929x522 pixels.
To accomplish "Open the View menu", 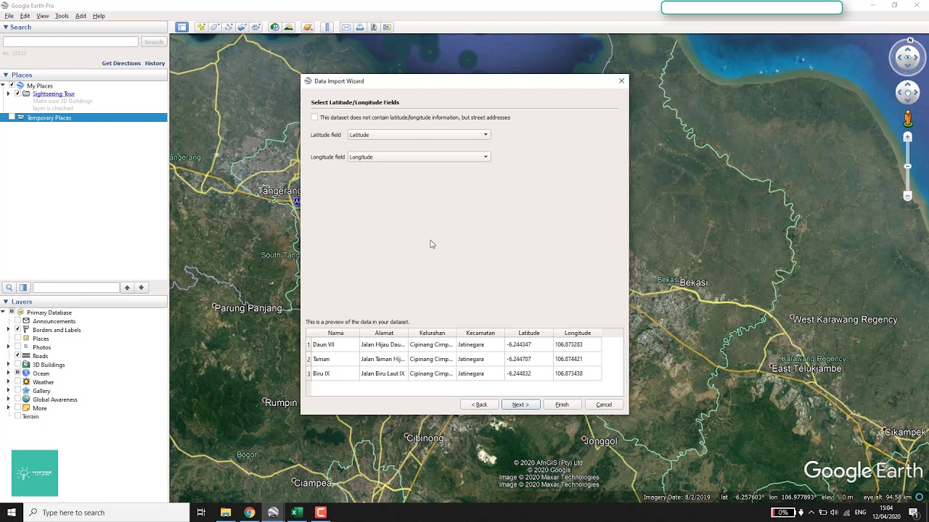I will [43, 16].
